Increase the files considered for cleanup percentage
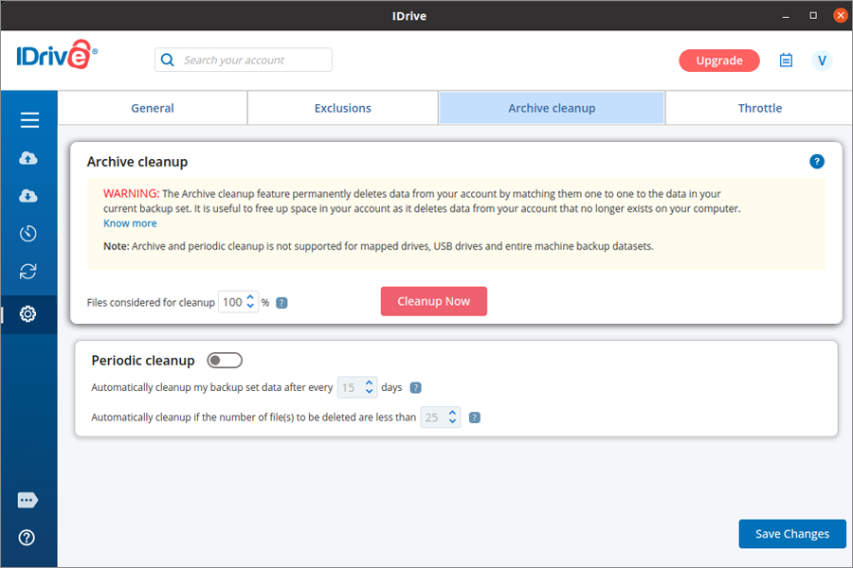 coord(250,297)
